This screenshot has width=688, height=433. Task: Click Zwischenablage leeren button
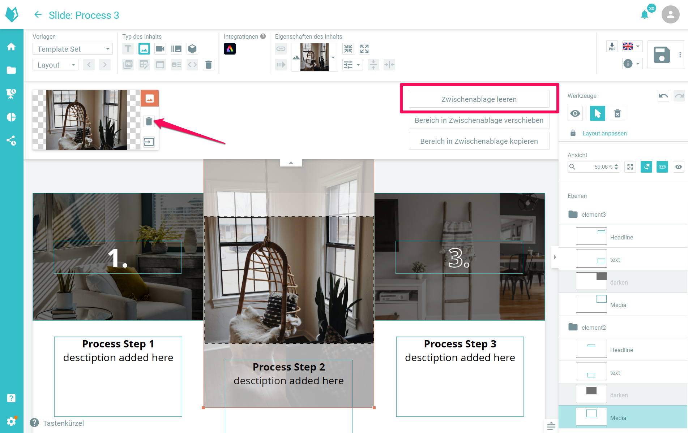[479, 99]
